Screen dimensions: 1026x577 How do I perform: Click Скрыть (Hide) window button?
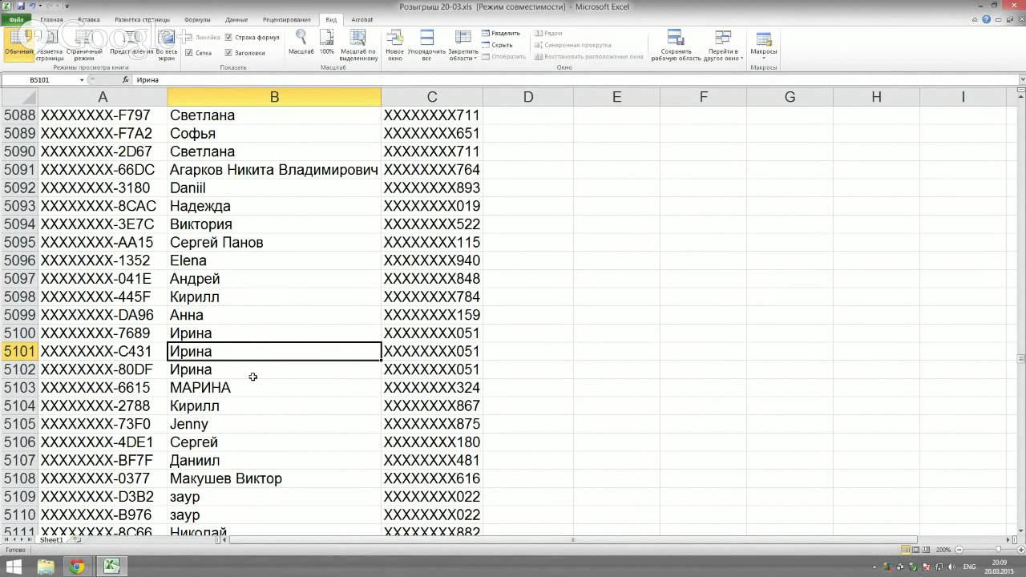(497, 45)
